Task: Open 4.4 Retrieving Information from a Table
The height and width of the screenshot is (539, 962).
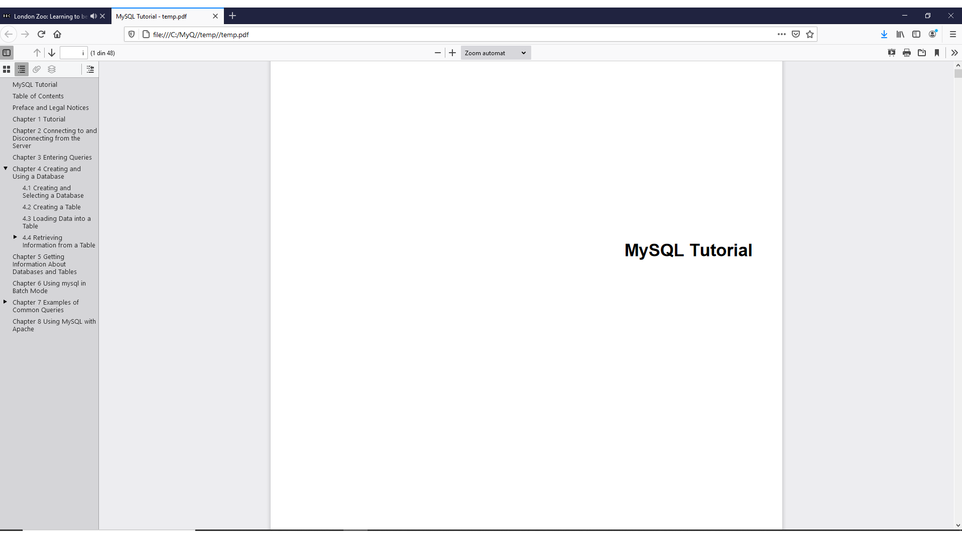Action: click(59, 241)
